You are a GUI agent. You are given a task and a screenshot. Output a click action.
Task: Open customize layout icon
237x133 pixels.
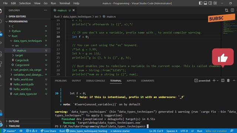[215, 3]
